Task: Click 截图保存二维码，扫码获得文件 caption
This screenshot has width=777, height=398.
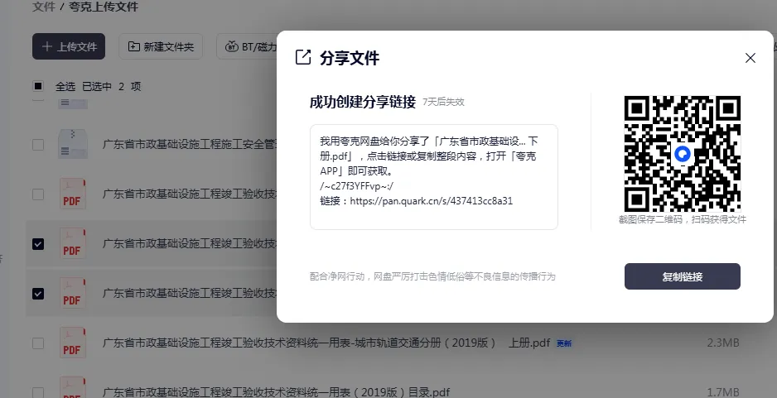Action: pyautogui.click(x=683, y=219)
